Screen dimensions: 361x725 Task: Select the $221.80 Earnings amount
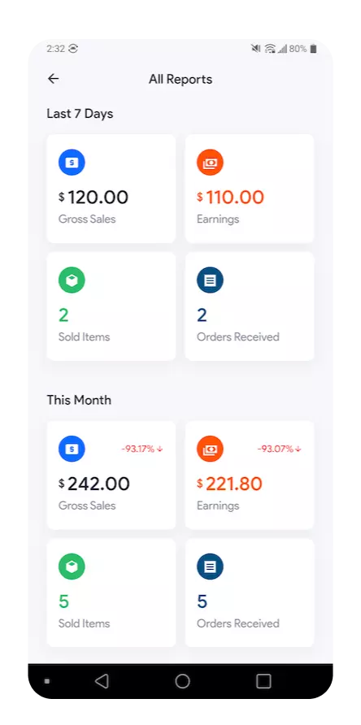pos(229,484)
